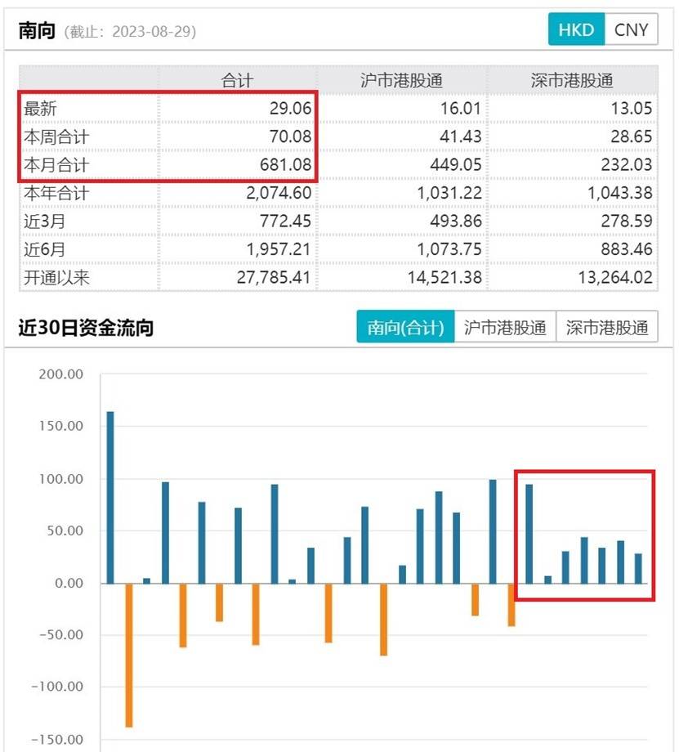Click the 本月合计 value 681.08
The width and height of the screenshot is (679, 752).
(x=286, y=165)
